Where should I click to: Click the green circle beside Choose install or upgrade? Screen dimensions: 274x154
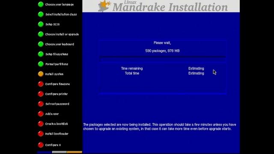41,34
